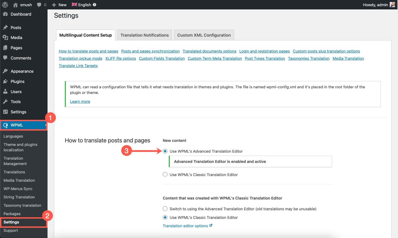The image size is (398, 238).
Task: Click the Pages icon in sidebar
Action: point(5,48)
